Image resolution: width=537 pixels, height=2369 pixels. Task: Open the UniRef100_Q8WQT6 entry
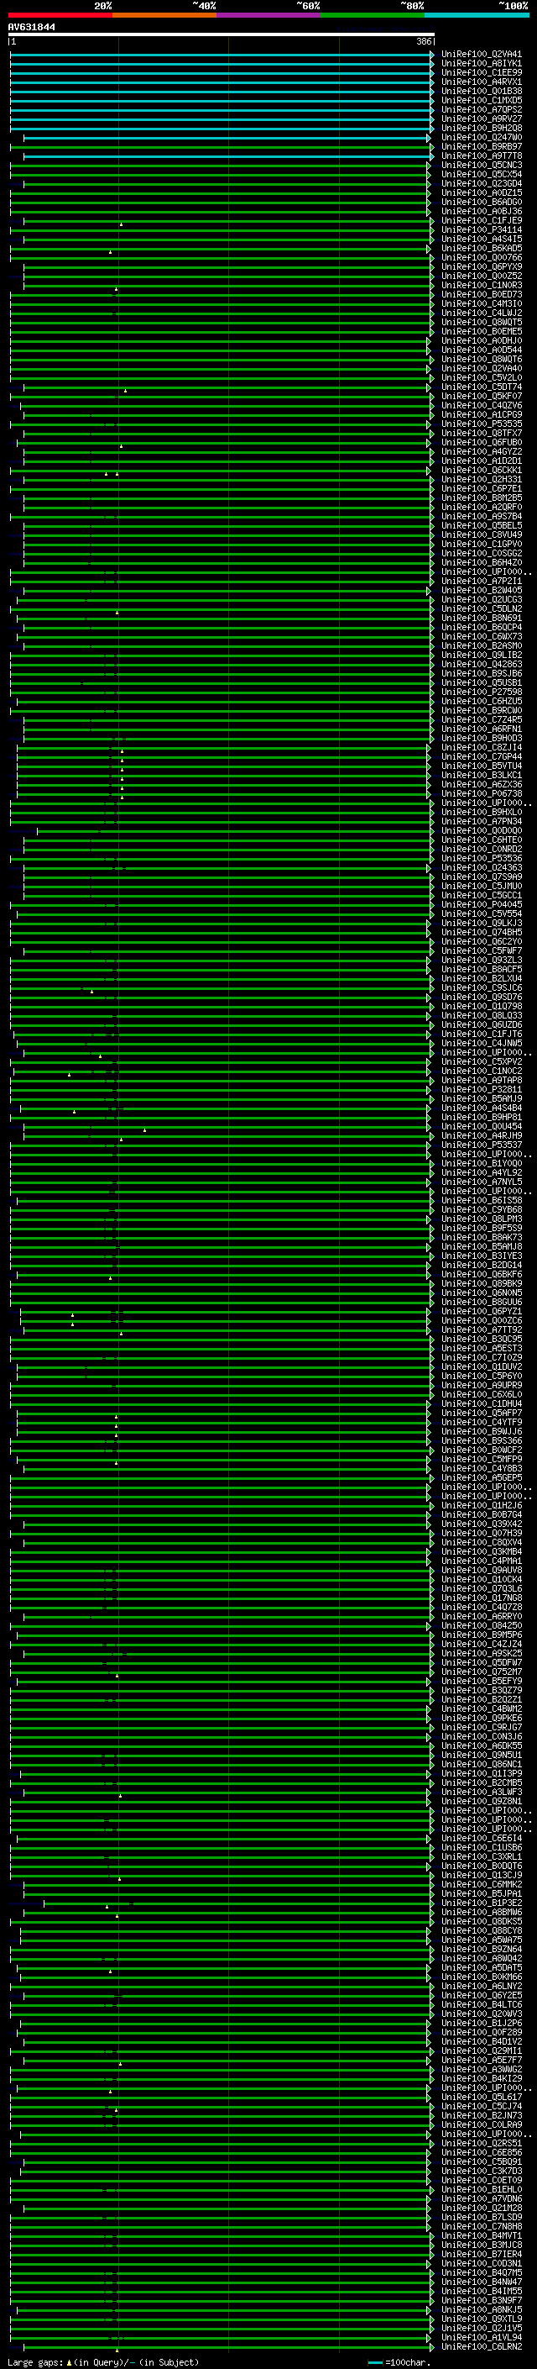[x=481, y=360]
